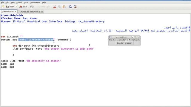Open the Tools menu
The width and height of the screenshot is (191, 107).
pyautogui.click(x=26, y=2)
